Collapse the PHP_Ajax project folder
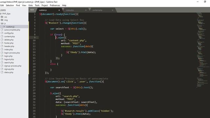210x118 pixels. click(x=6, y=14)
